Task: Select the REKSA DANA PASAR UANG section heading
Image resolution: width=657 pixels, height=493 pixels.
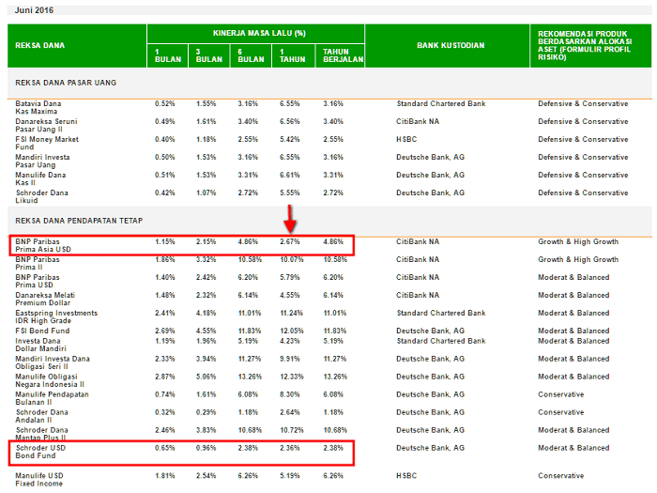Action: 66,83
